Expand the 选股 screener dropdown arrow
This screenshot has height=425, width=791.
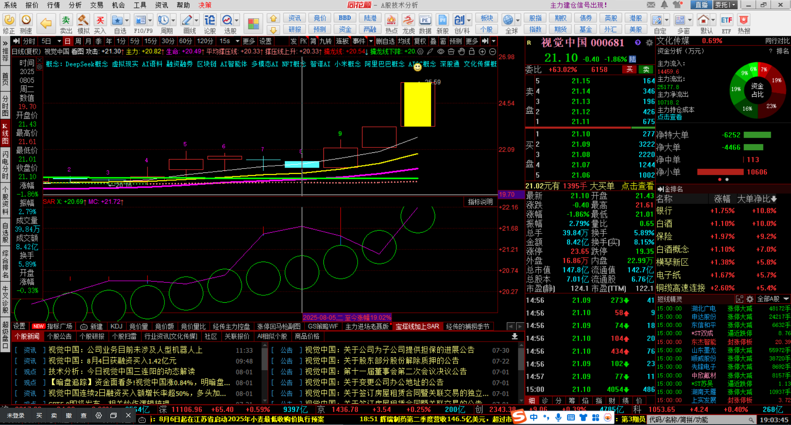click(x=237, y=20)
